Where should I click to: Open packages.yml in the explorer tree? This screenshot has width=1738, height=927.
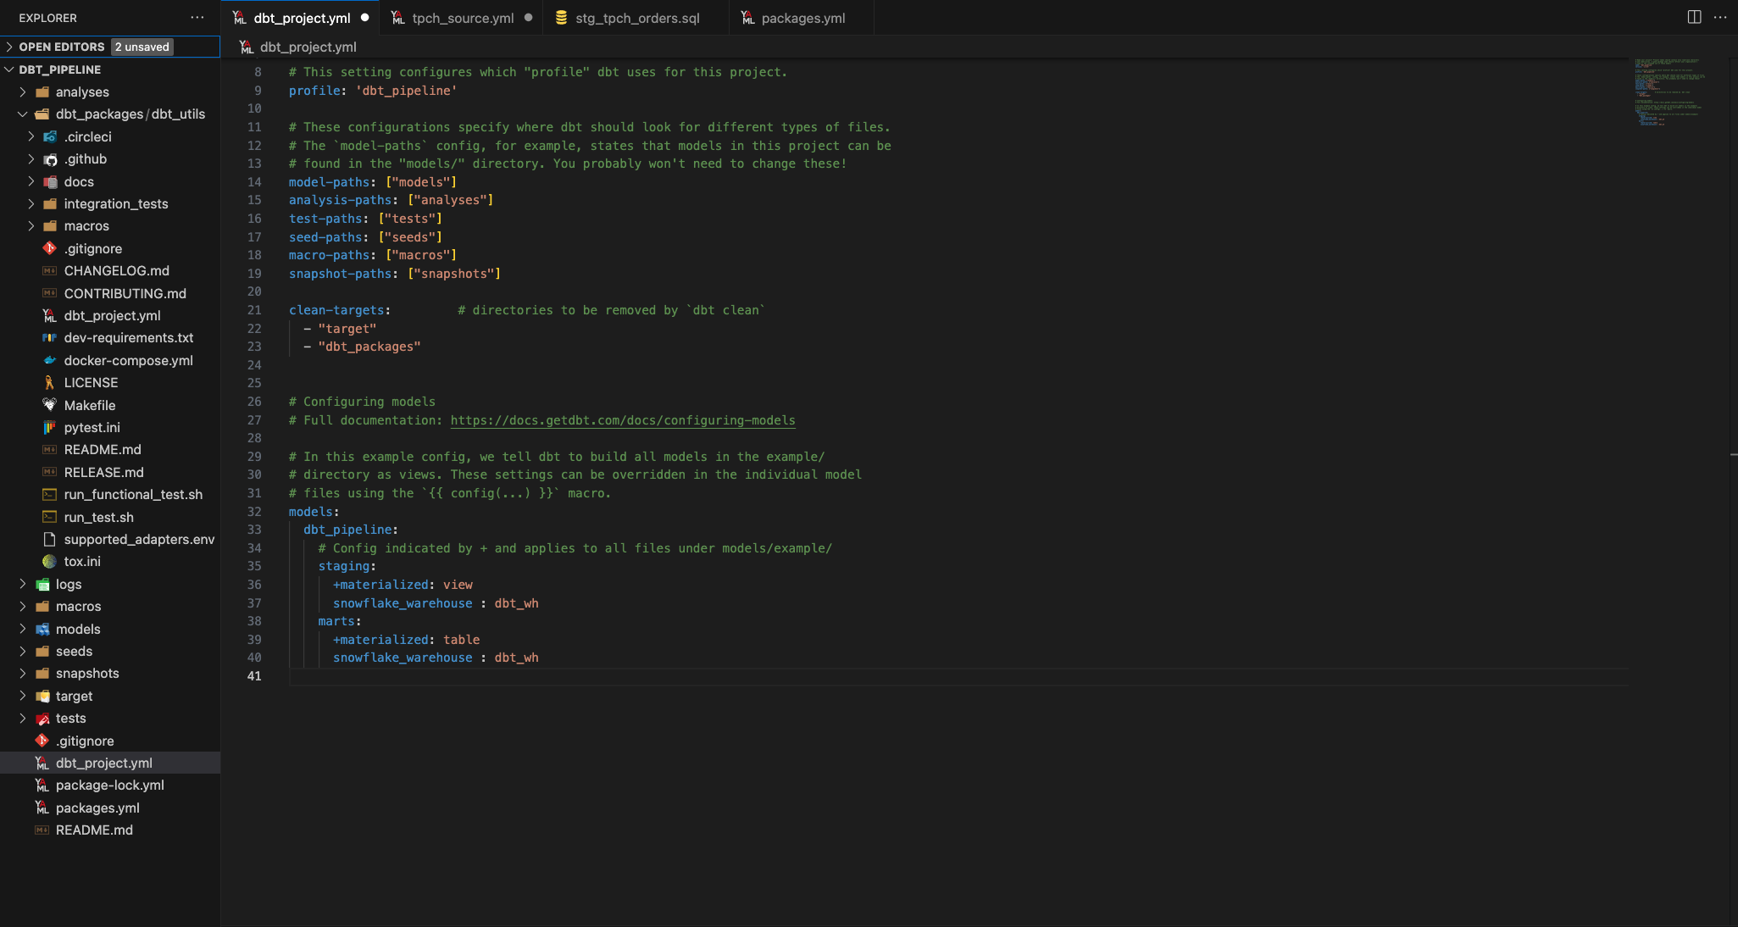point(97,808)
